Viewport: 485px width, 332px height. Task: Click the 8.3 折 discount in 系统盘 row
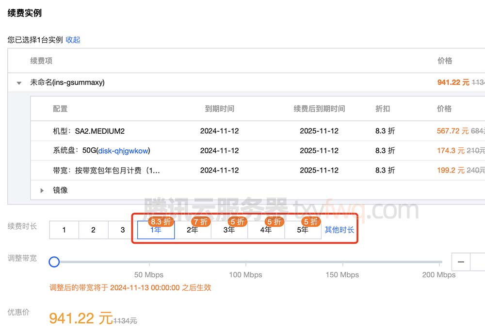pos(385,151)
